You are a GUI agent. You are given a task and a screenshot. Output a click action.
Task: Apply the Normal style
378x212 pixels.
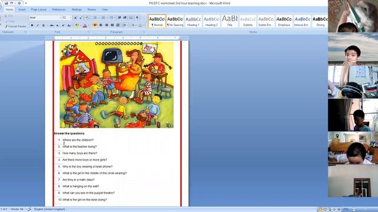pyautogui.click(x=157, y=21)
